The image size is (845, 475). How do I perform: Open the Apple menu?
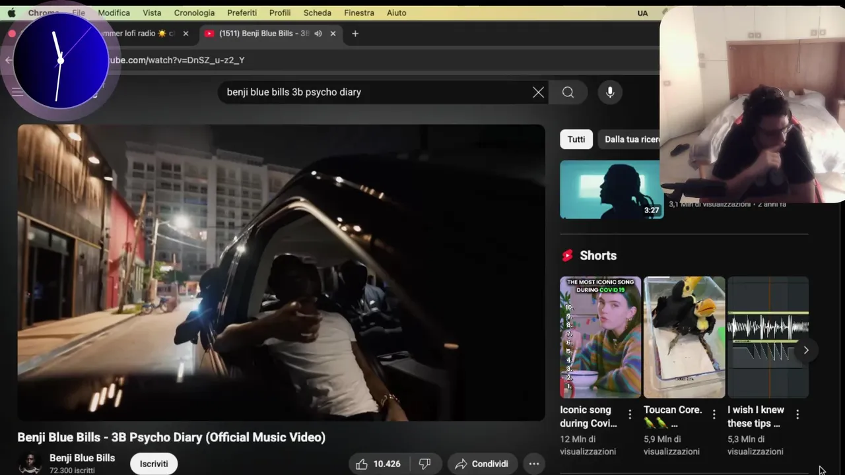pyautogui.click(x=11, y=13)
